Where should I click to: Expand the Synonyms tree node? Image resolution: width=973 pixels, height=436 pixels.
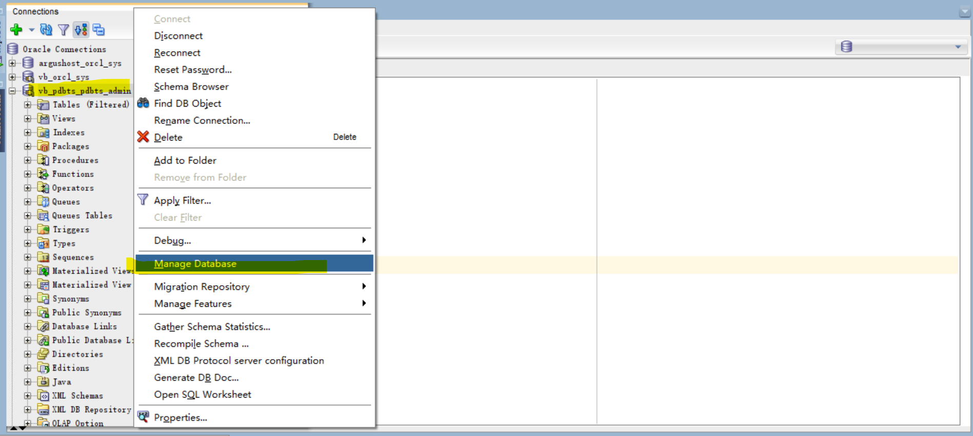point(28,299)
